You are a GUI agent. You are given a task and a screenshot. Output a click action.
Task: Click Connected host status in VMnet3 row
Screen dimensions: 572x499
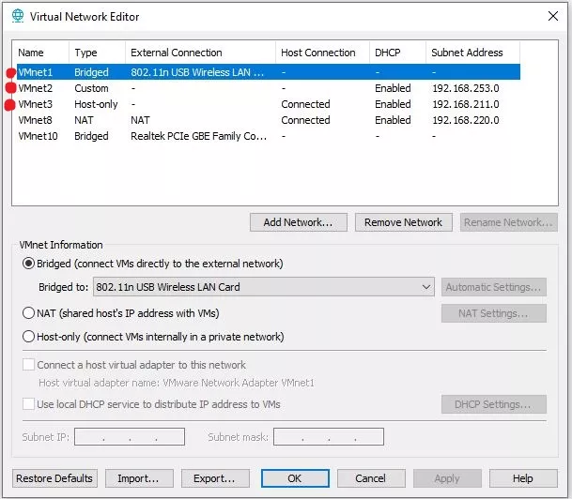click(x=305, y=104)
